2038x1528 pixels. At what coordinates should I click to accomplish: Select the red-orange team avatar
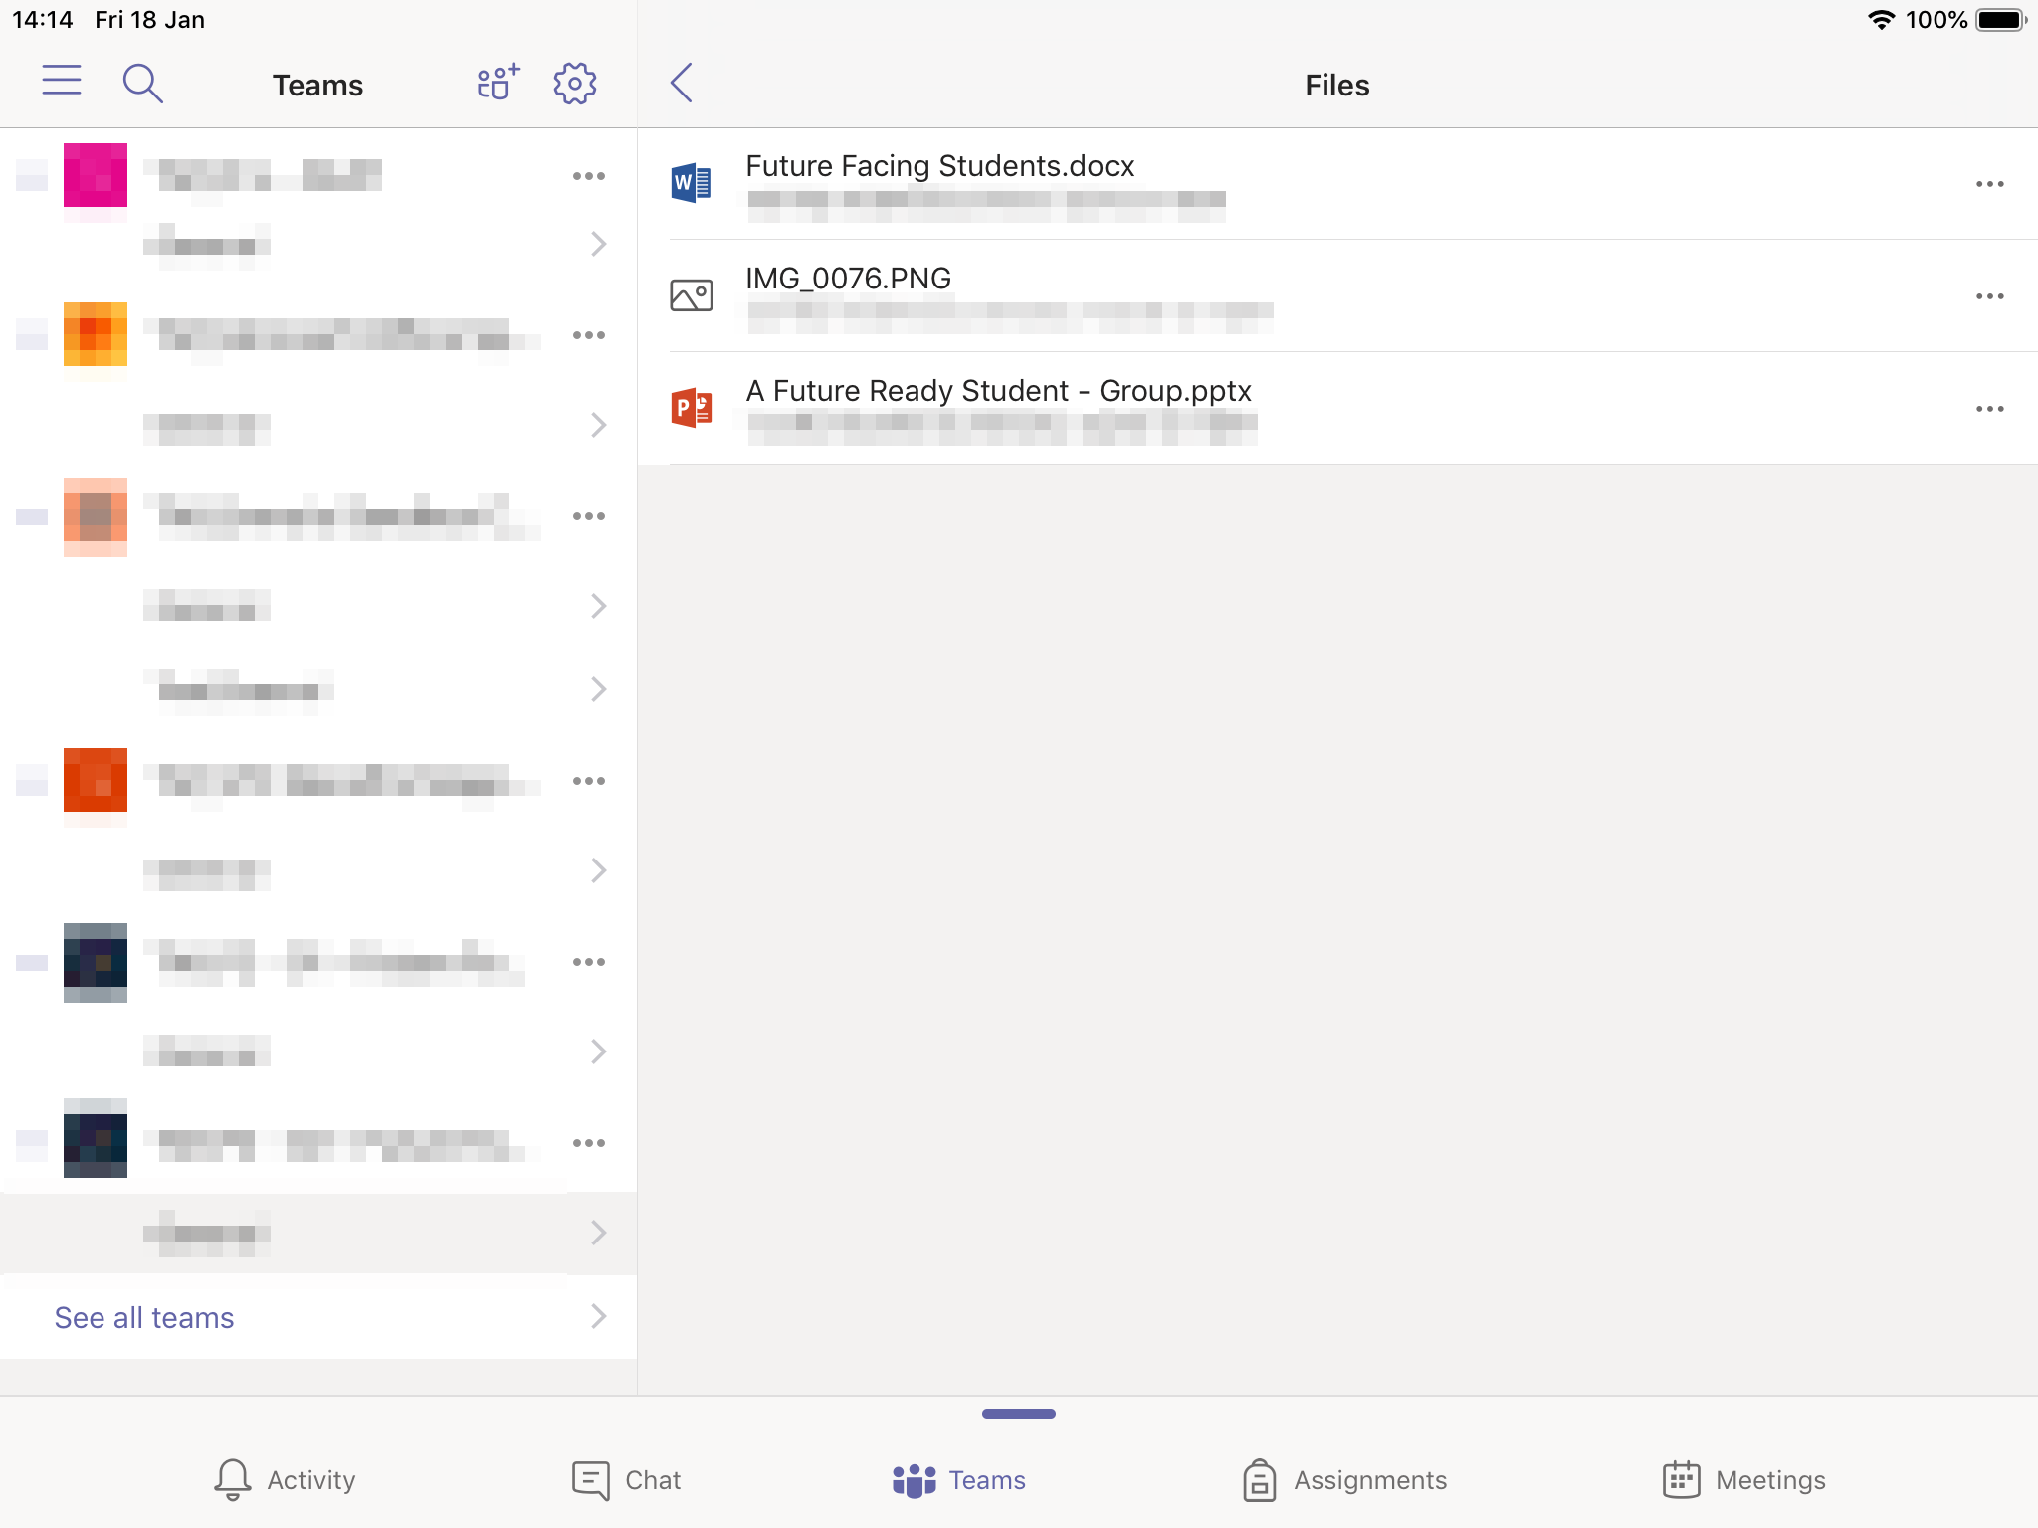(96, 780)
